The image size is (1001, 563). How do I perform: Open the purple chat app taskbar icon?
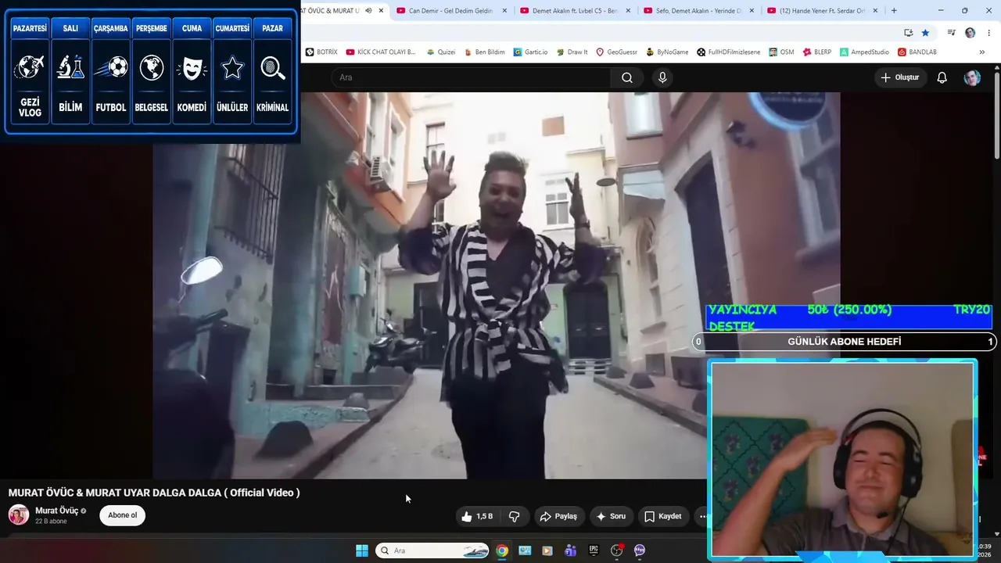[640, 550]
